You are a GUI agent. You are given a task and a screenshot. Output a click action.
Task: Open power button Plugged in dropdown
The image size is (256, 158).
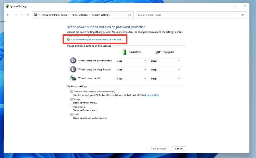pos(165,61)
